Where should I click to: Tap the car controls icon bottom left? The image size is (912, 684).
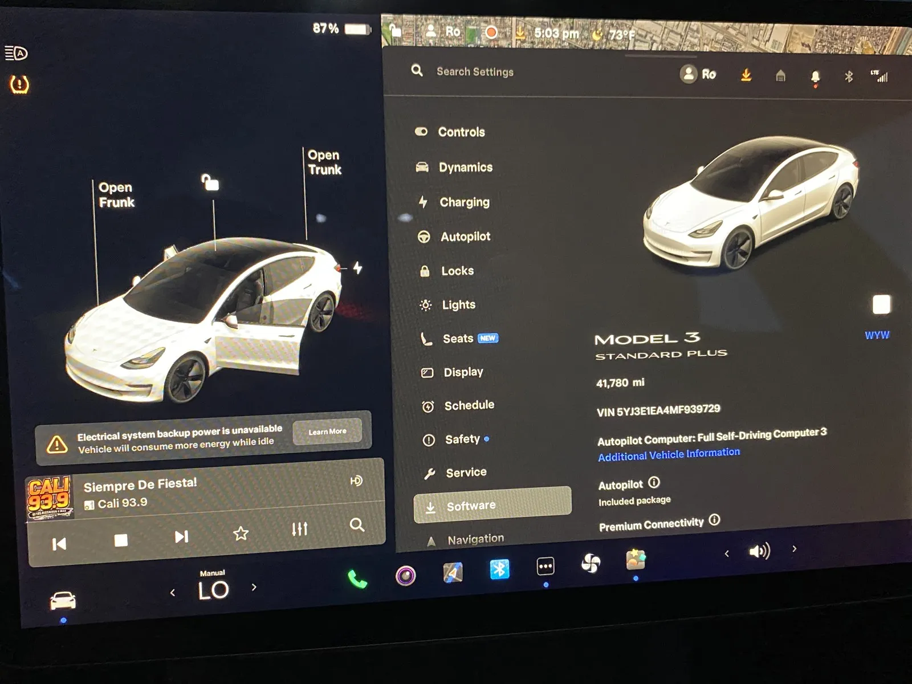click(63, 600)
